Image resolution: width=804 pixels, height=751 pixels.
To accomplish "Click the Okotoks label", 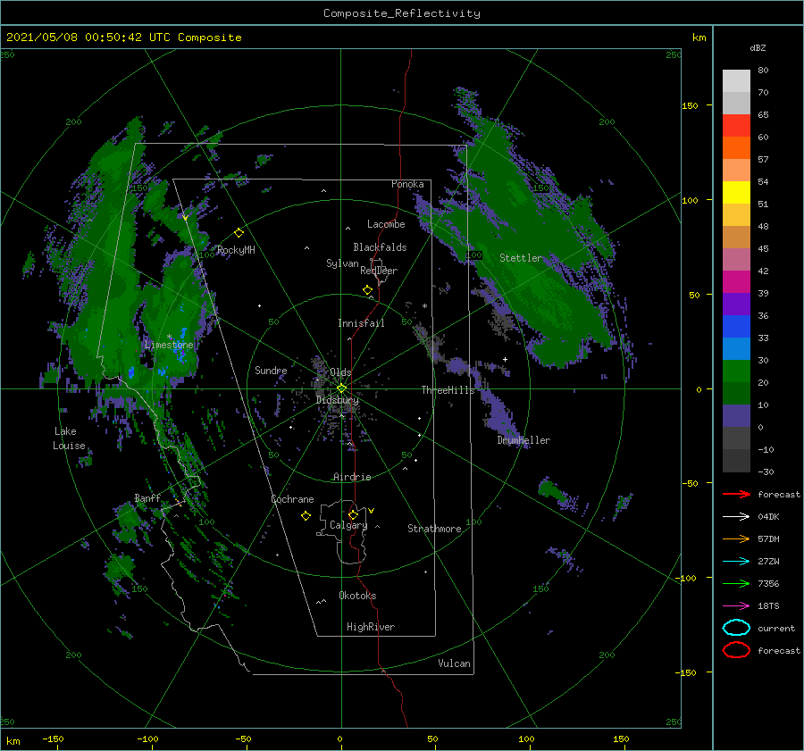I will [357, 596].
